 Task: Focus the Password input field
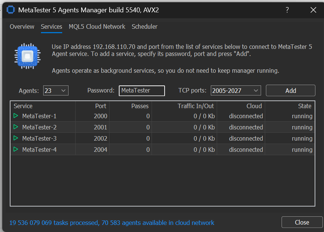(x=142, y=90)
